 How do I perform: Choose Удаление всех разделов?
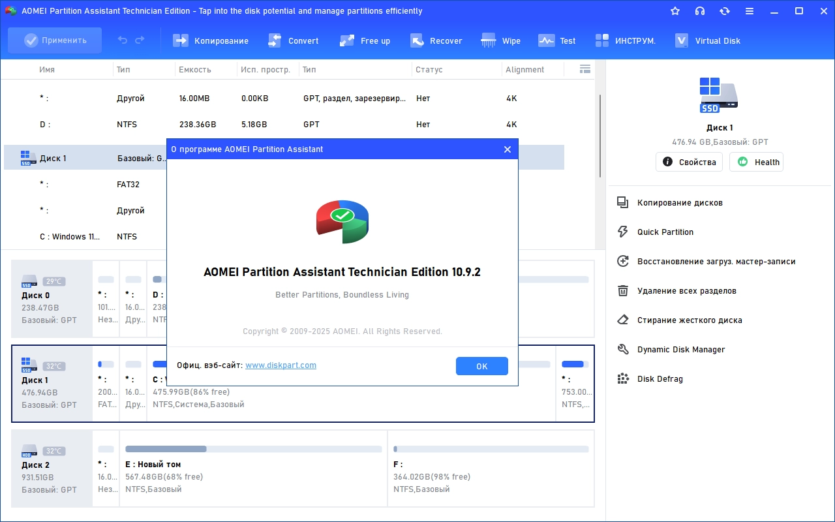tap(676, 291)
